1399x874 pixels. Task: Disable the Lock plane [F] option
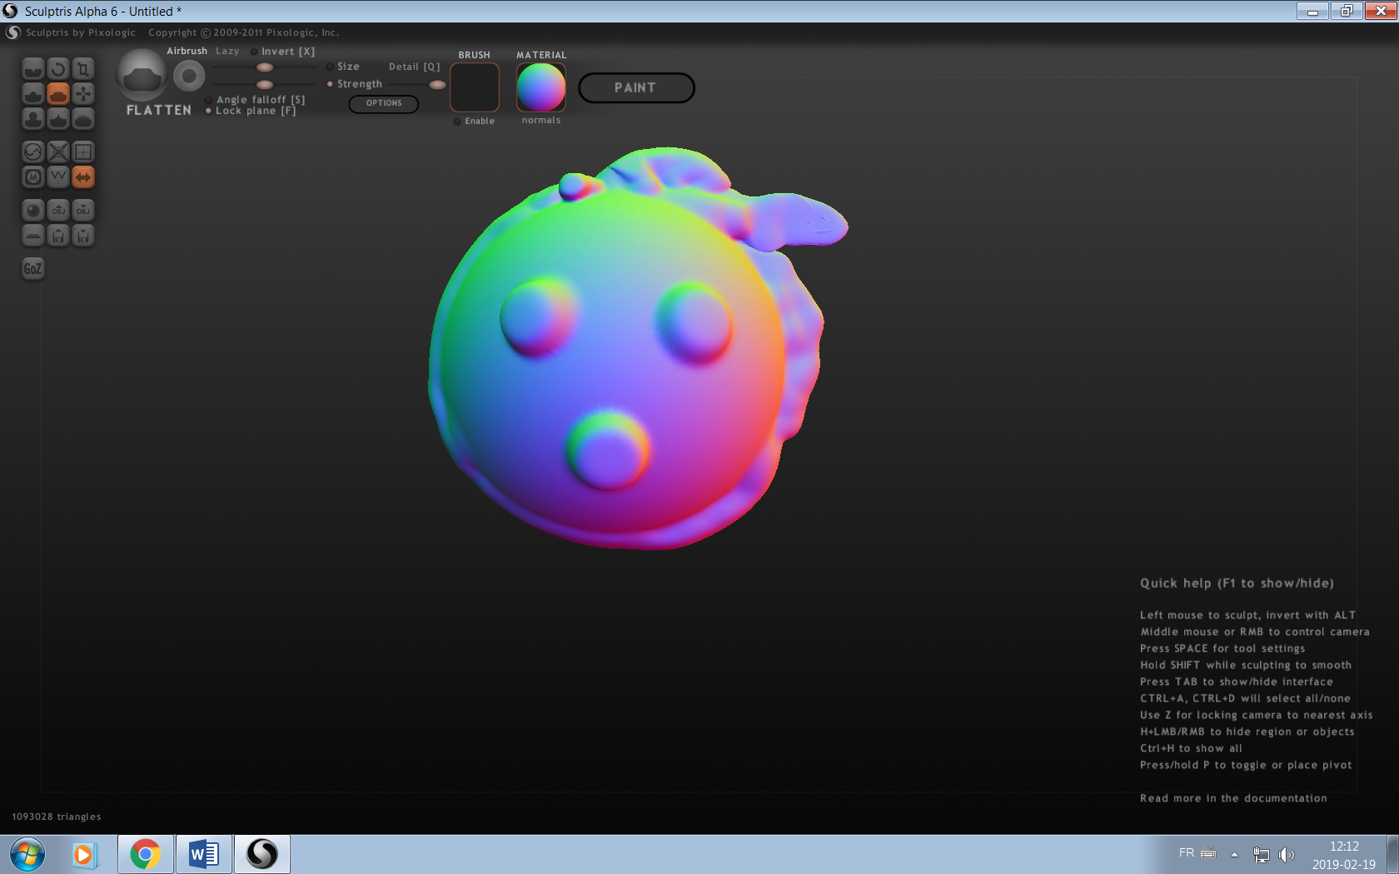(x=209, y=111)
